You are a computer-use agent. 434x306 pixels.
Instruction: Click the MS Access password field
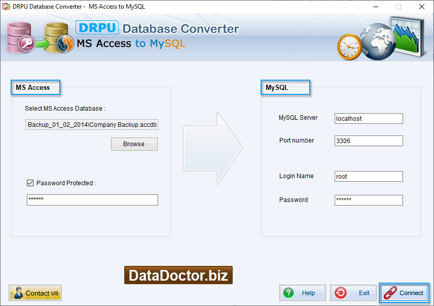(x=92, y=200)
